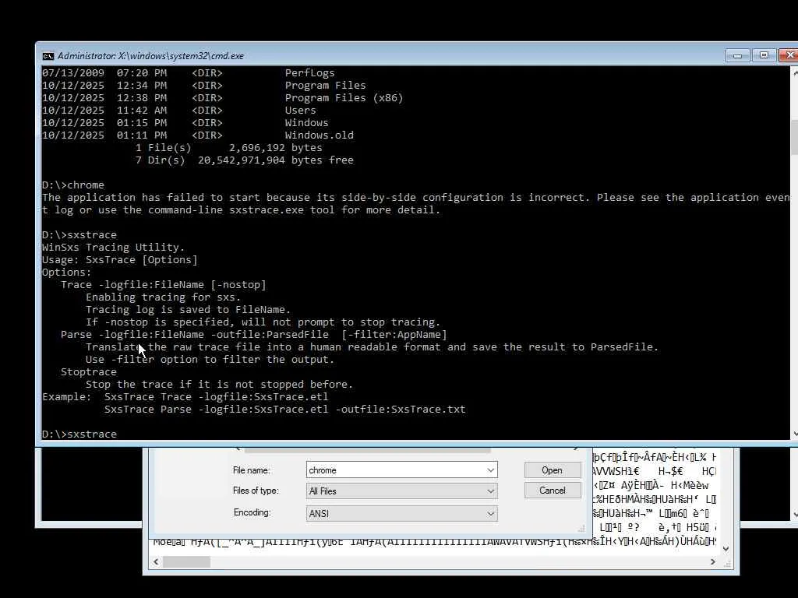Click the last D:\>sxstrace prompt line
Image resolution: width=798 pixels, height=598 pixels.
pyautogui.click(x=79, y=434)
